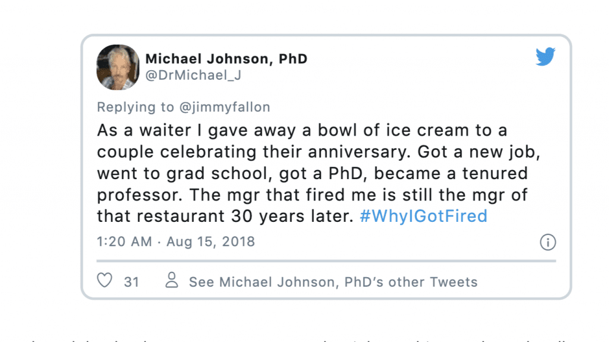Visit the @jimmyfallon mention

(x=224, y=107)
